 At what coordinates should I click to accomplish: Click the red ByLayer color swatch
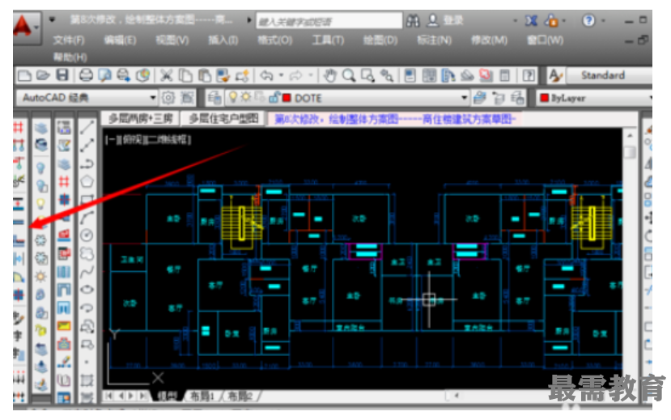(545, 98)
